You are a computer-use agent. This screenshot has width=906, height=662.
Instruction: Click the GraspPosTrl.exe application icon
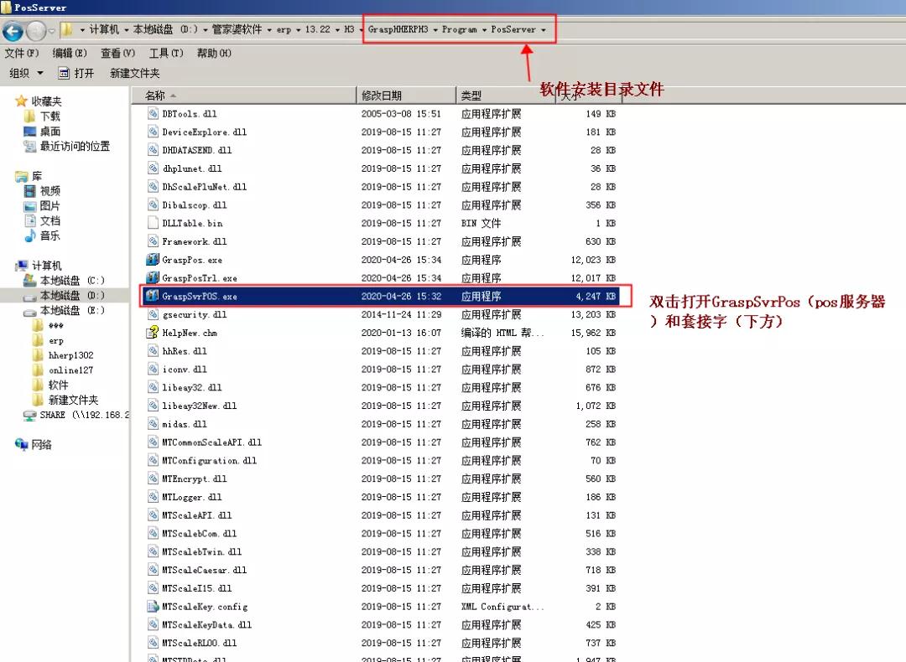click(x=153, y=277)
